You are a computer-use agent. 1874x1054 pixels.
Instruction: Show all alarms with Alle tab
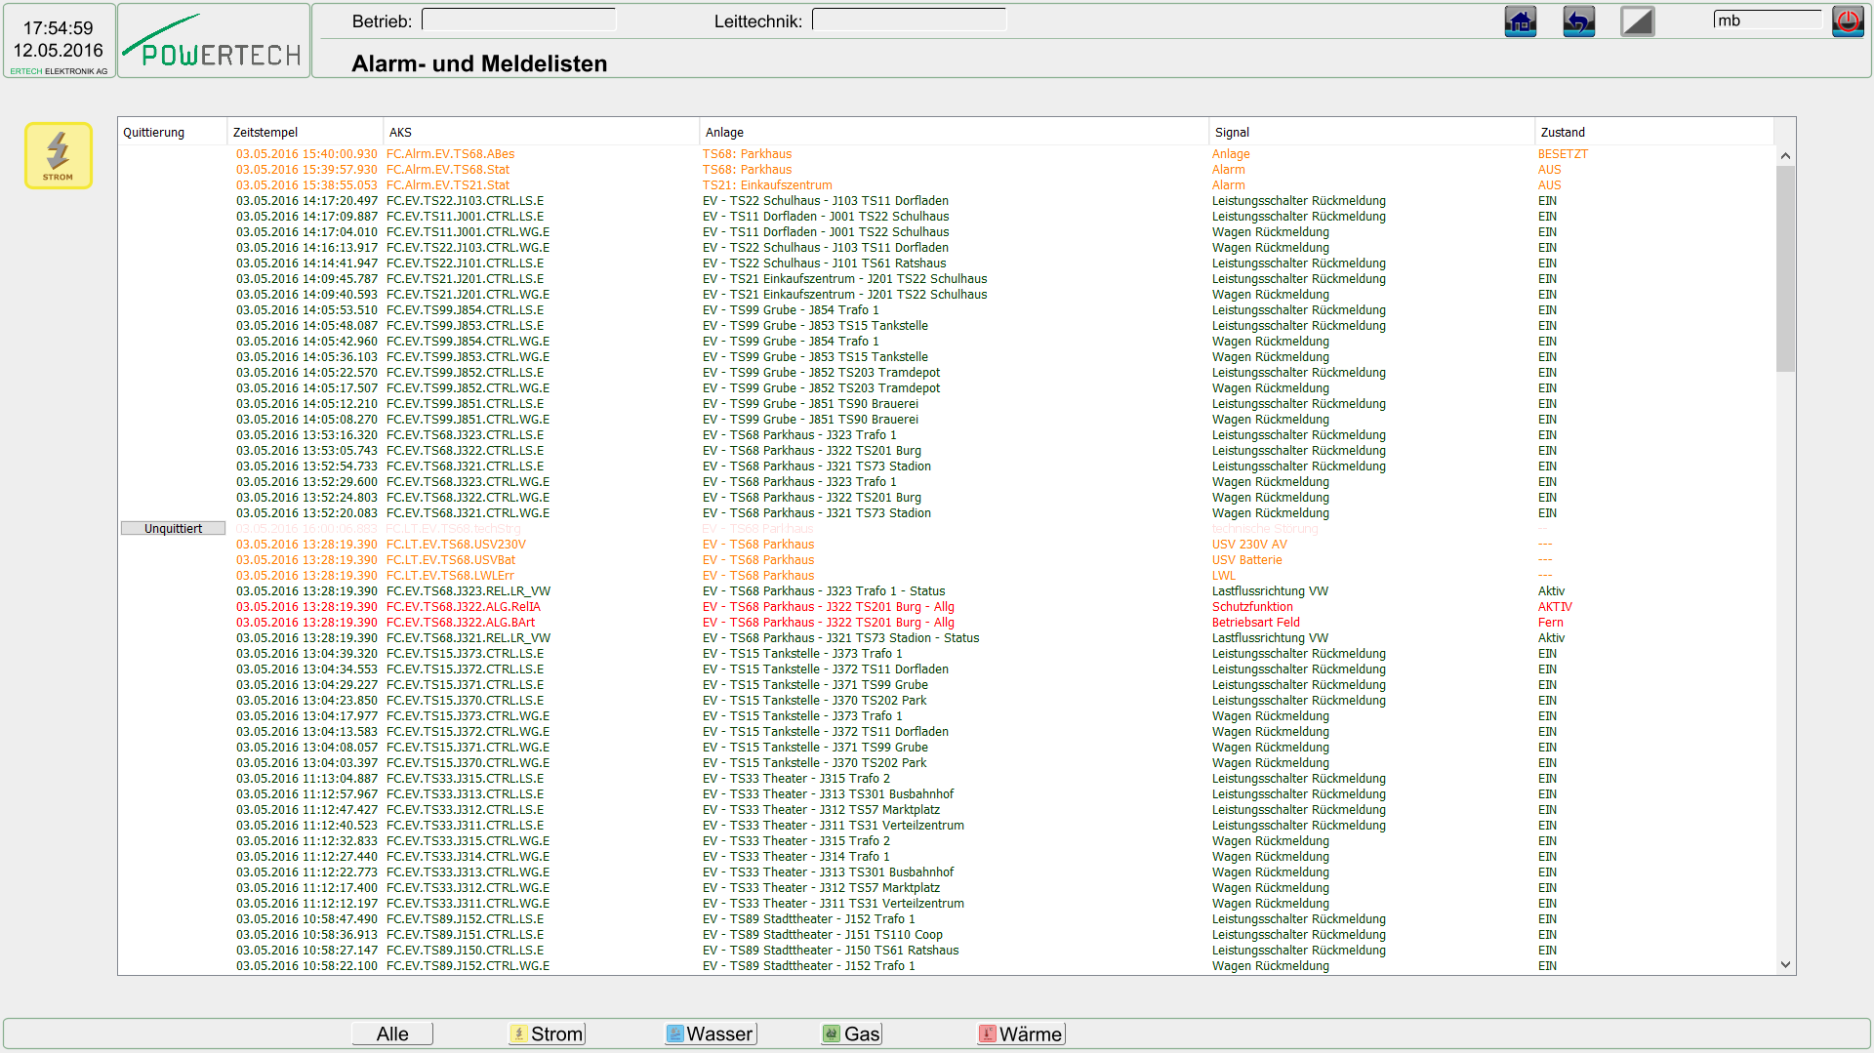pos(392,1034)
